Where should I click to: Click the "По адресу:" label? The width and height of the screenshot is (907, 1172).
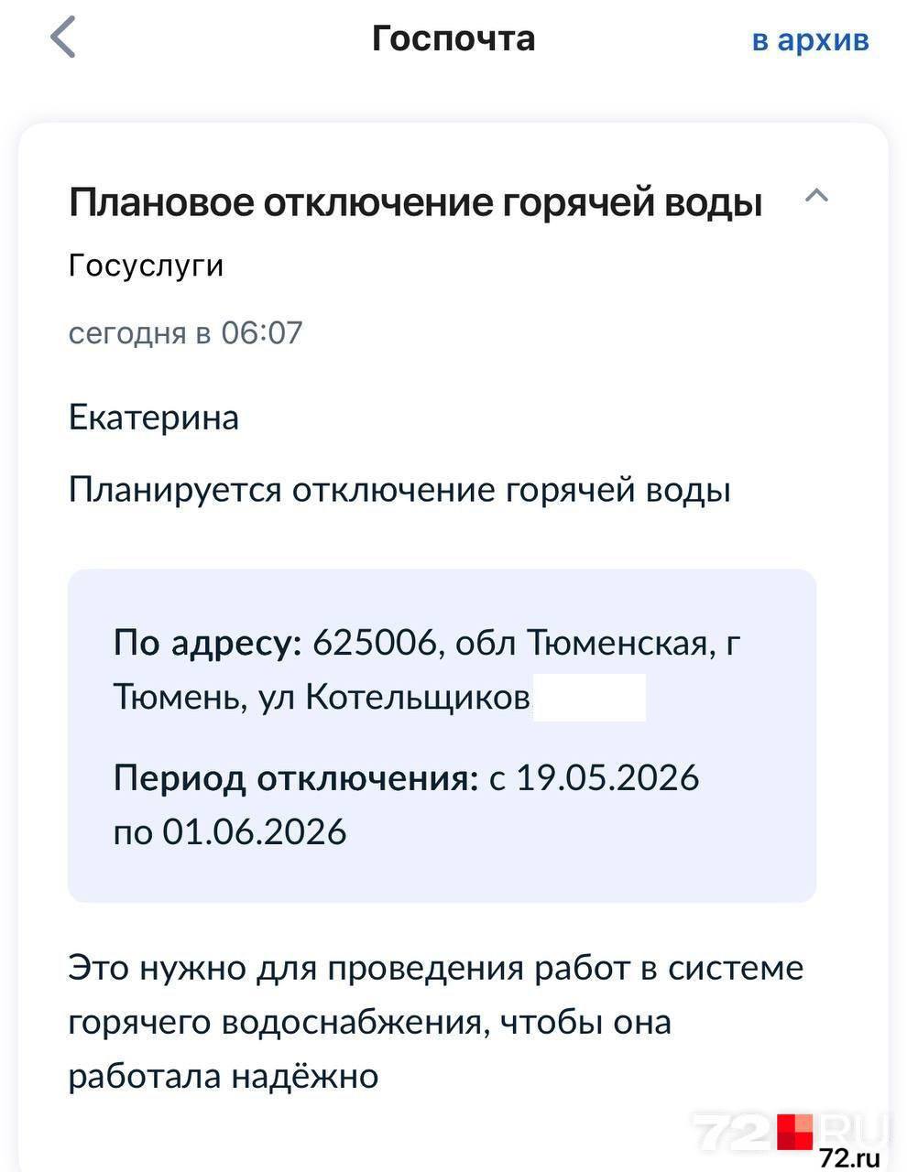pyautogui.click(x=207, y=644)
